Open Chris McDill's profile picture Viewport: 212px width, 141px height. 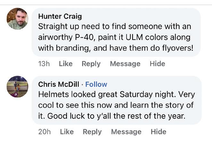17,86
